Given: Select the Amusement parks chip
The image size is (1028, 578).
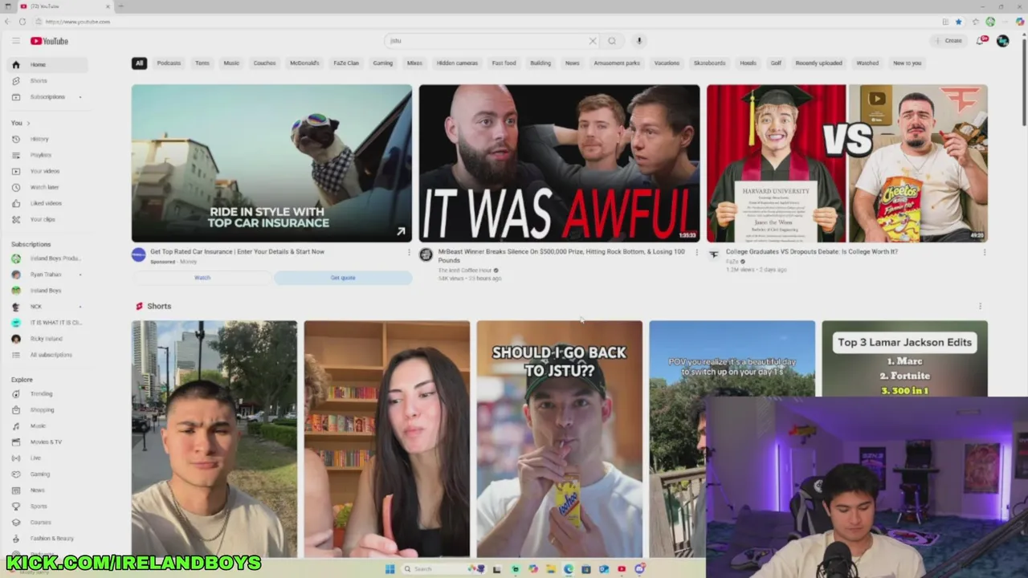Looking at the screenshot, I should point(617,63).
